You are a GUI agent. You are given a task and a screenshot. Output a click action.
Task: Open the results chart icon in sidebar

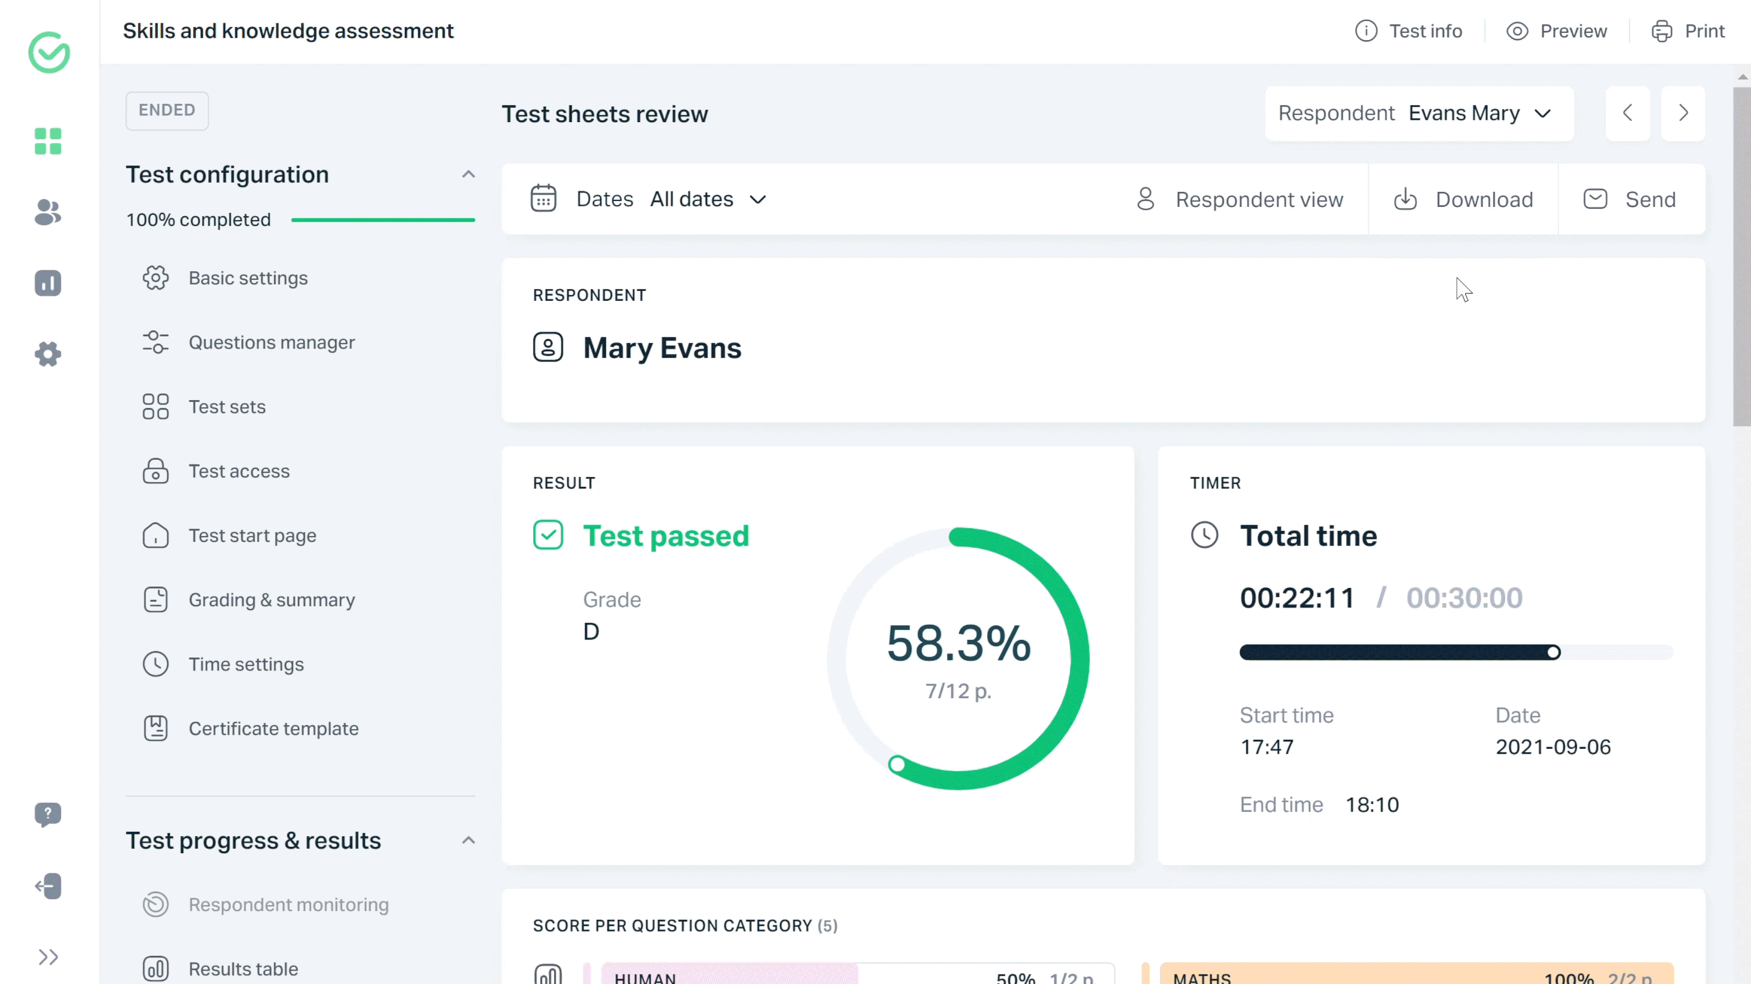pyautogui.click(x=47, y=283)
